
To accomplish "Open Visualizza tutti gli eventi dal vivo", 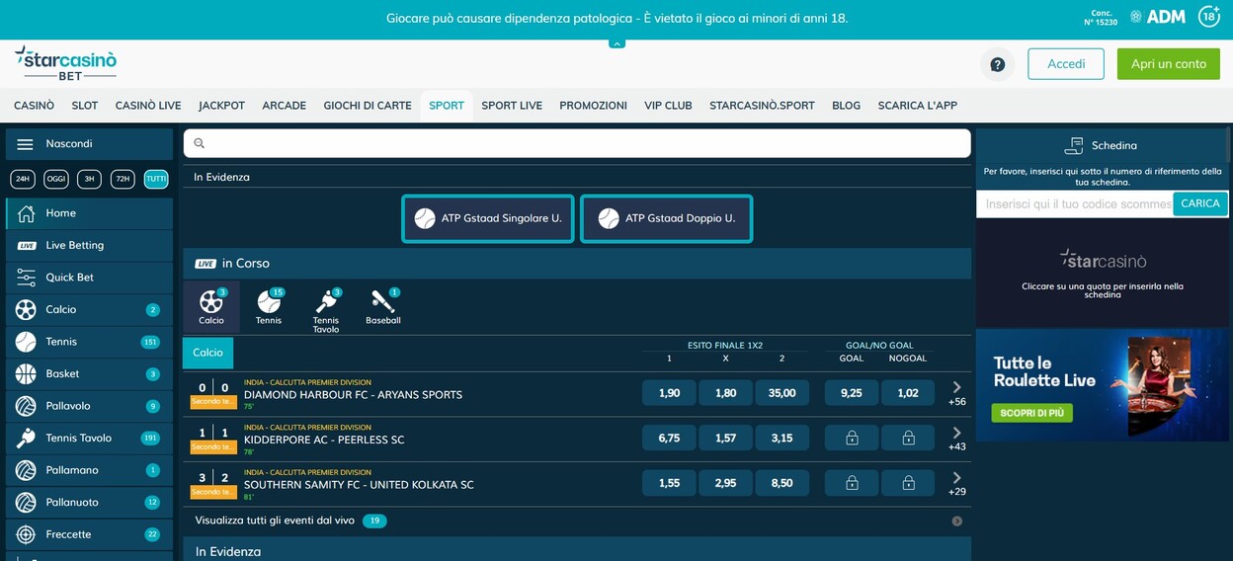I will [275, 521].
